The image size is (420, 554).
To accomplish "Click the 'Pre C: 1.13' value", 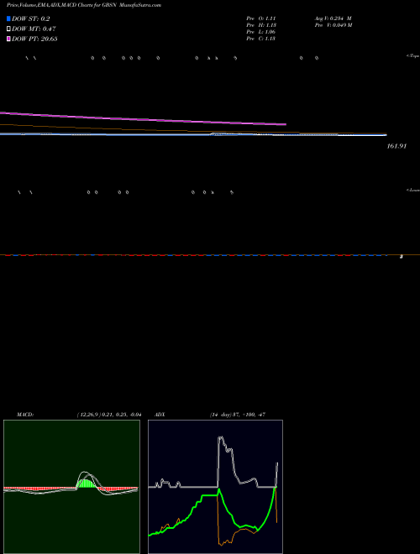I will click(x=261, y=38).
